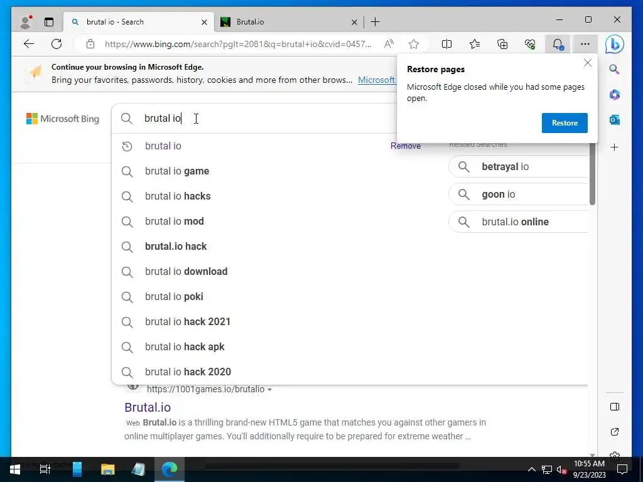643x482 pixels.
Task: Open tab actions menu icon
Action: pyautogui.click(x=49, y=22)
